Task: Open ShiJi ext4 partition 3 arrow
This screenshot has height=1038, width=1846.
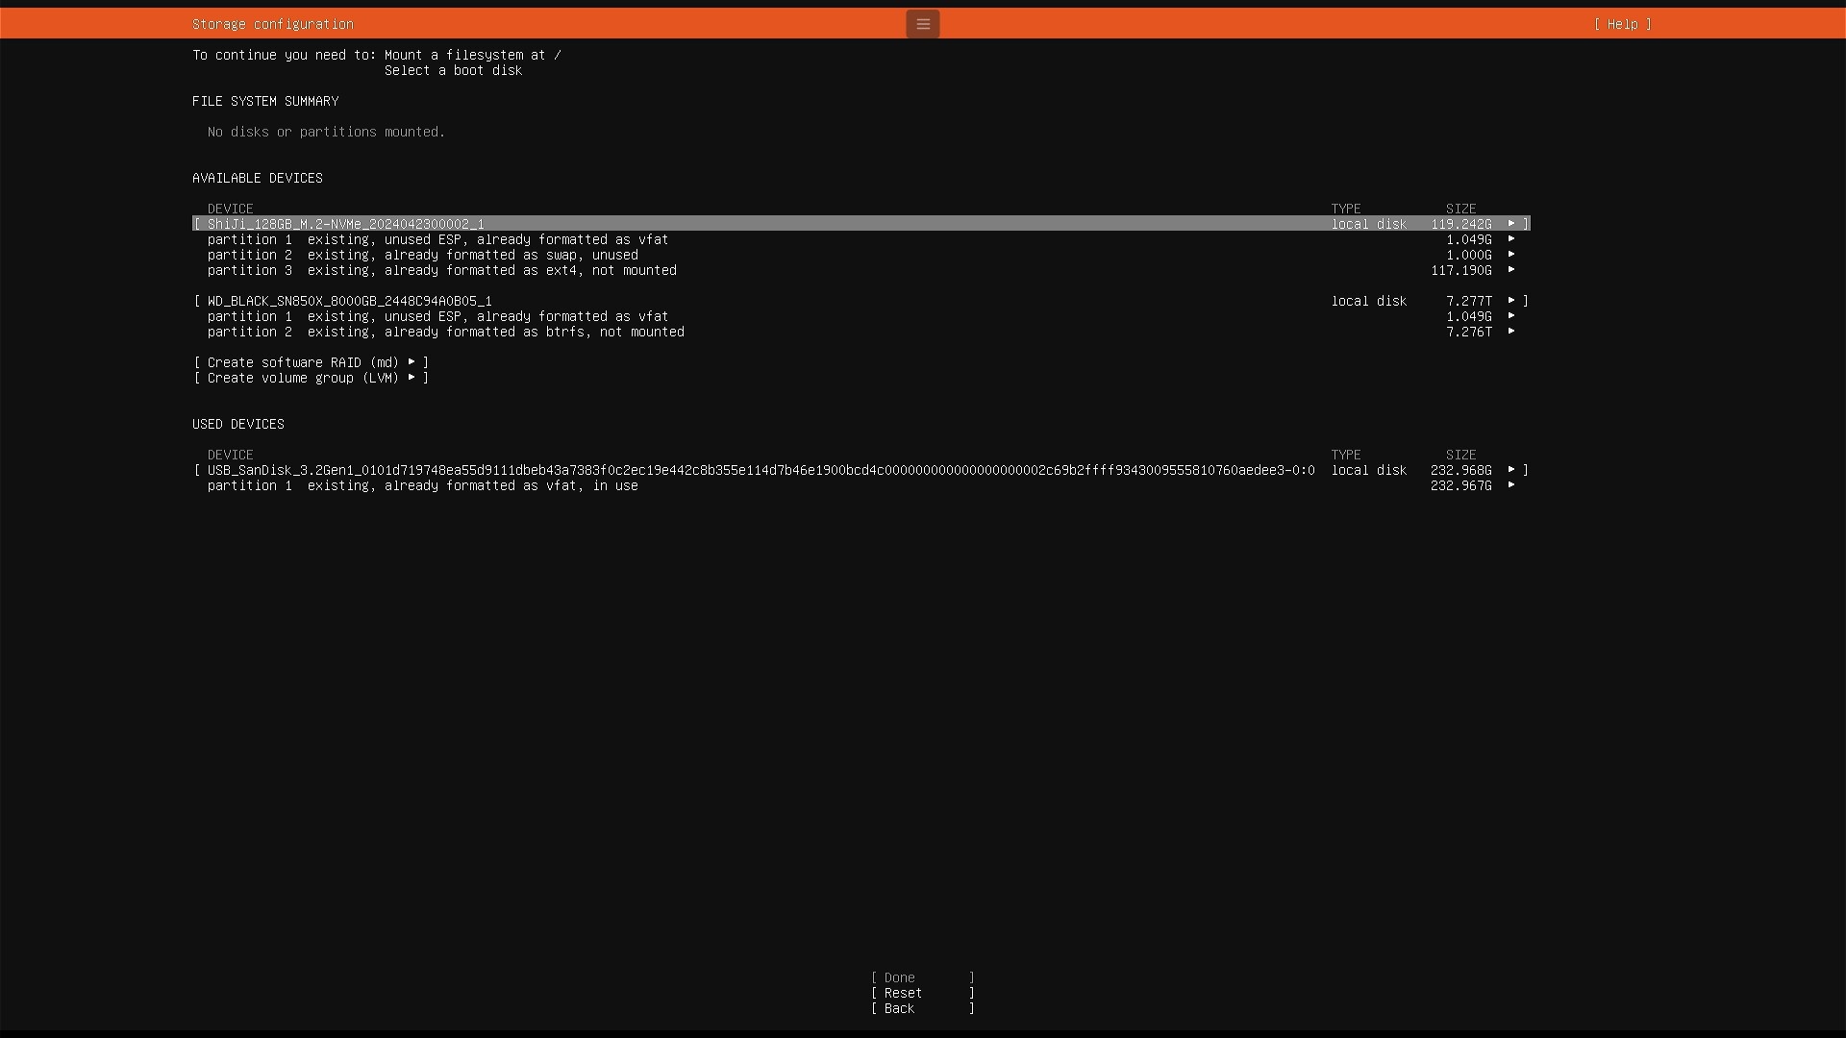Action: pos(1511,270)
